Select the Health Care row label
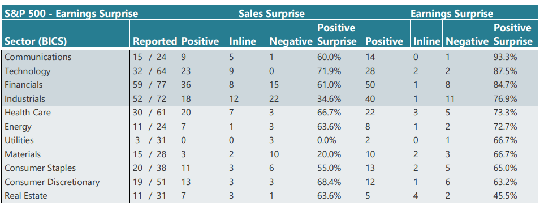Viewport: 540px width, 206px height. [x=27, y=113]
